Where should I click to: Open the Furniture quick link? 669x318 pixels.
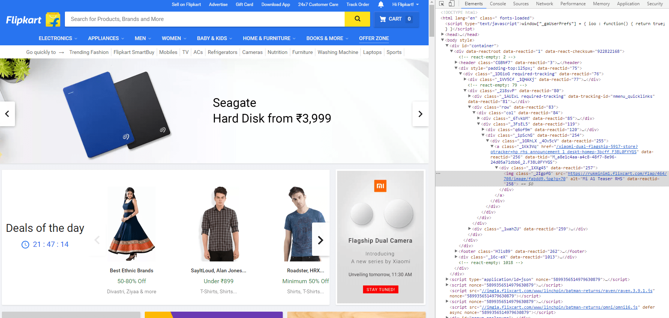tap(302, 52)
